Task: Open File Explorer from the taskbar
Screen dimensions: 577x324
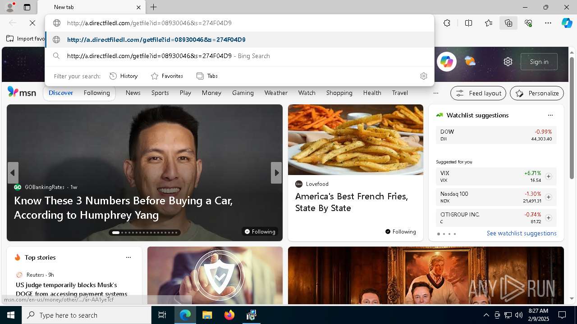Action: click(x=207, y=315)
